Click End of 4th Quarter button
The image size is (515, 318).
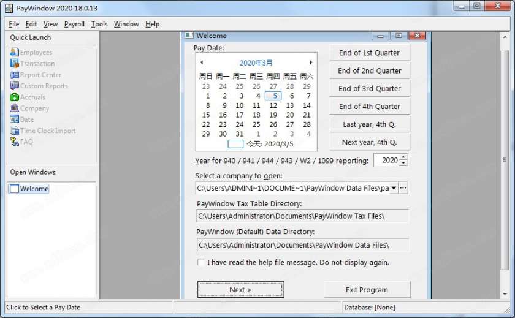click(x=370, y=107)
